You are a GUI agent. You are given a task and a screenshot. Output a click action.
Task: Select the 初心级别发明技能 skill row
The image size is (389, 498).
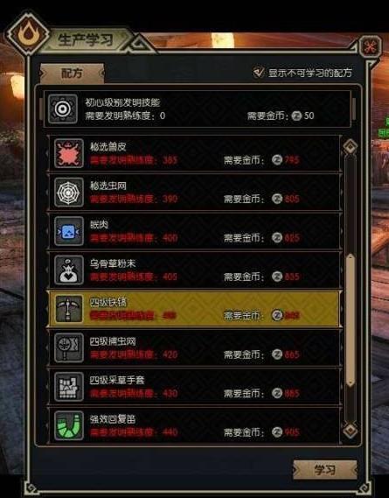coord(197,109)
